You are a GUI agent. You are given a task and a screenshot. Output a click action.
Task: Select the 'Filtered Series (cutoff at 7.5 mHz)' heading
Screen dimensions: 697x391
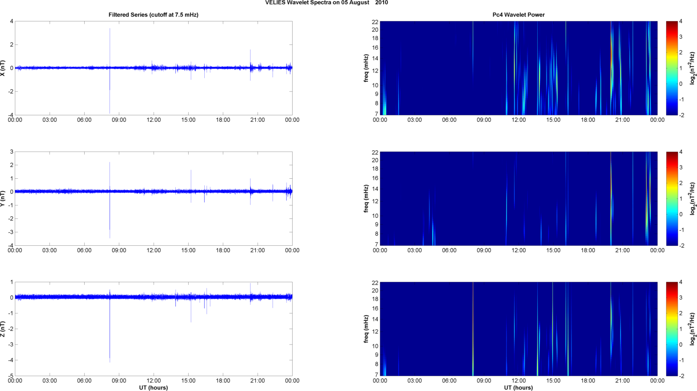click(x=153, y=15)
